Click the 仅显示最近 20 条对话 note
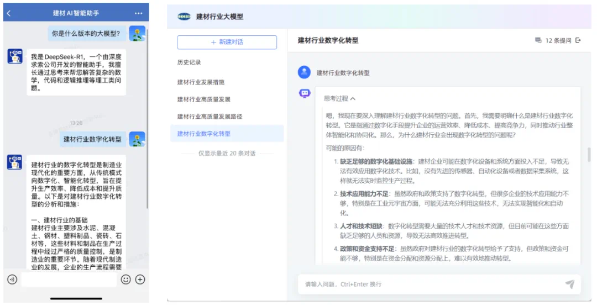 pos(227,154)
